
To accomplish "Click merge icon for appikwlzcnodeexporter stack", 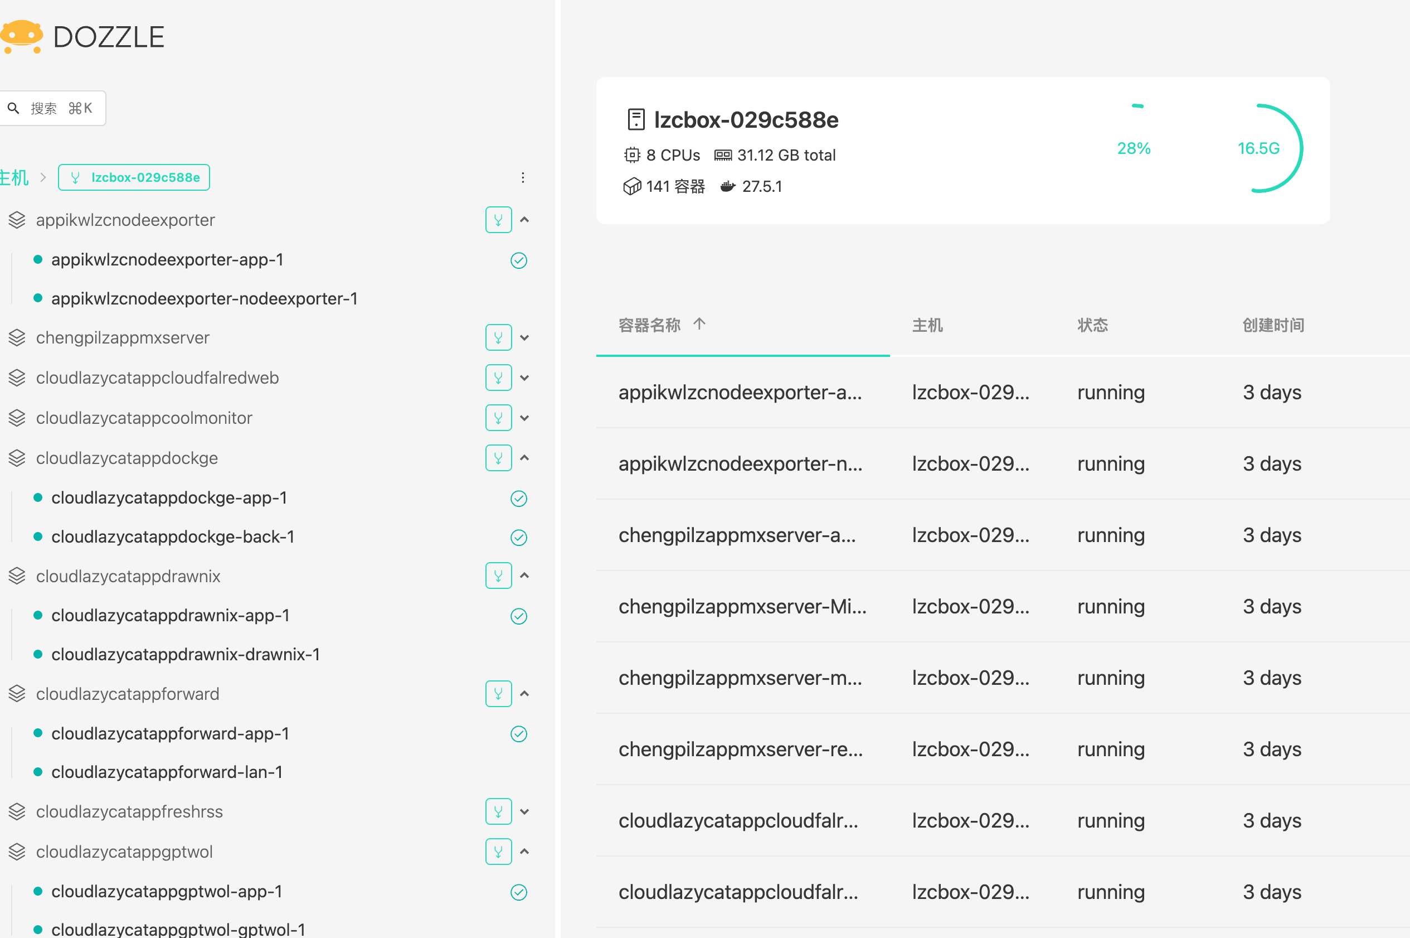I will click(x=498, y=220).
